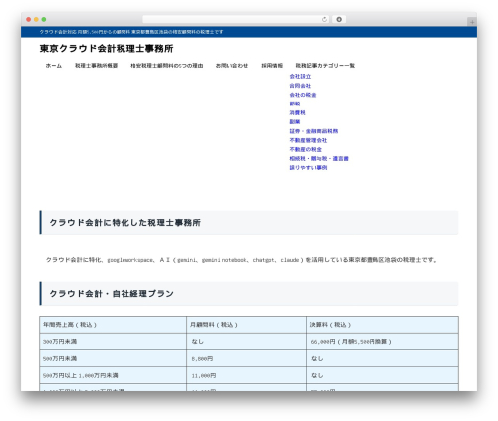
Task: Click なし in the 300万円未満 row
Action: pos(198,342)
